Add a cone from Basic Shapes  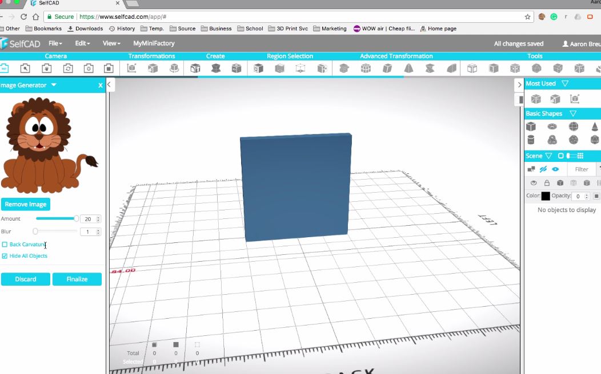click(x=595, y=126)
